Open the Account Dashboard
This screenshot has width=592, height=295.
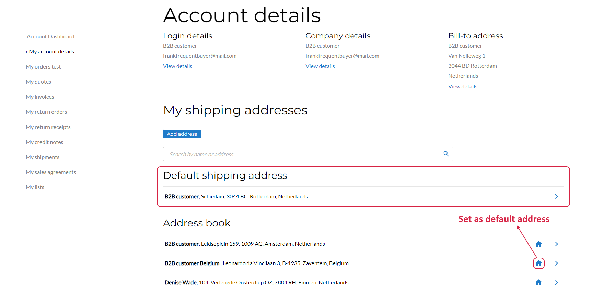[50, 36]
